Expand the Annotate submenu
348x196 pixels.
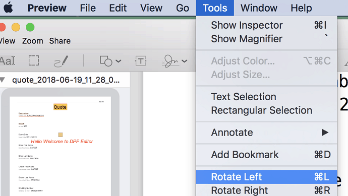267,133
